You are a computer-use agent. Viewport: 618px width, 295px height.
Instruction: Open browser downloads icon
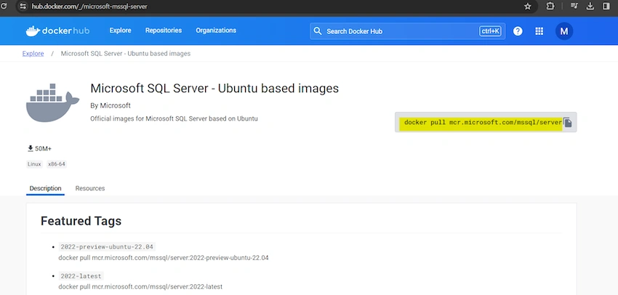(x=590, y=7)
